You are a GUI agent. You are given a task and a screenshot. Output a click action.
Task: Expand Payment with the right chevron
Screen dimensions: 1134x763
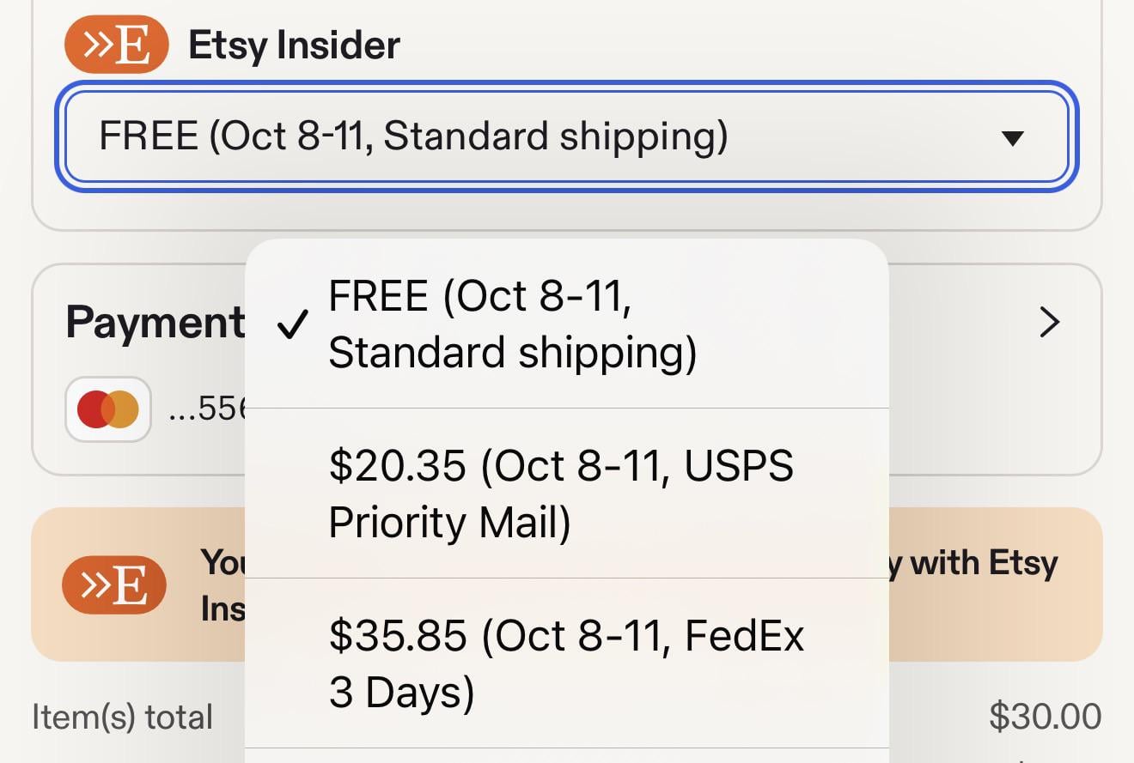pos(1049,323)
